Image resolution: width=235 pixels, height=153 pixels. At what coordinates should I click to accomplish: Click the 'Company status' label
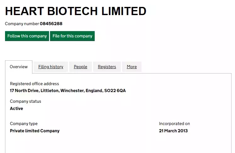point(25,101)
